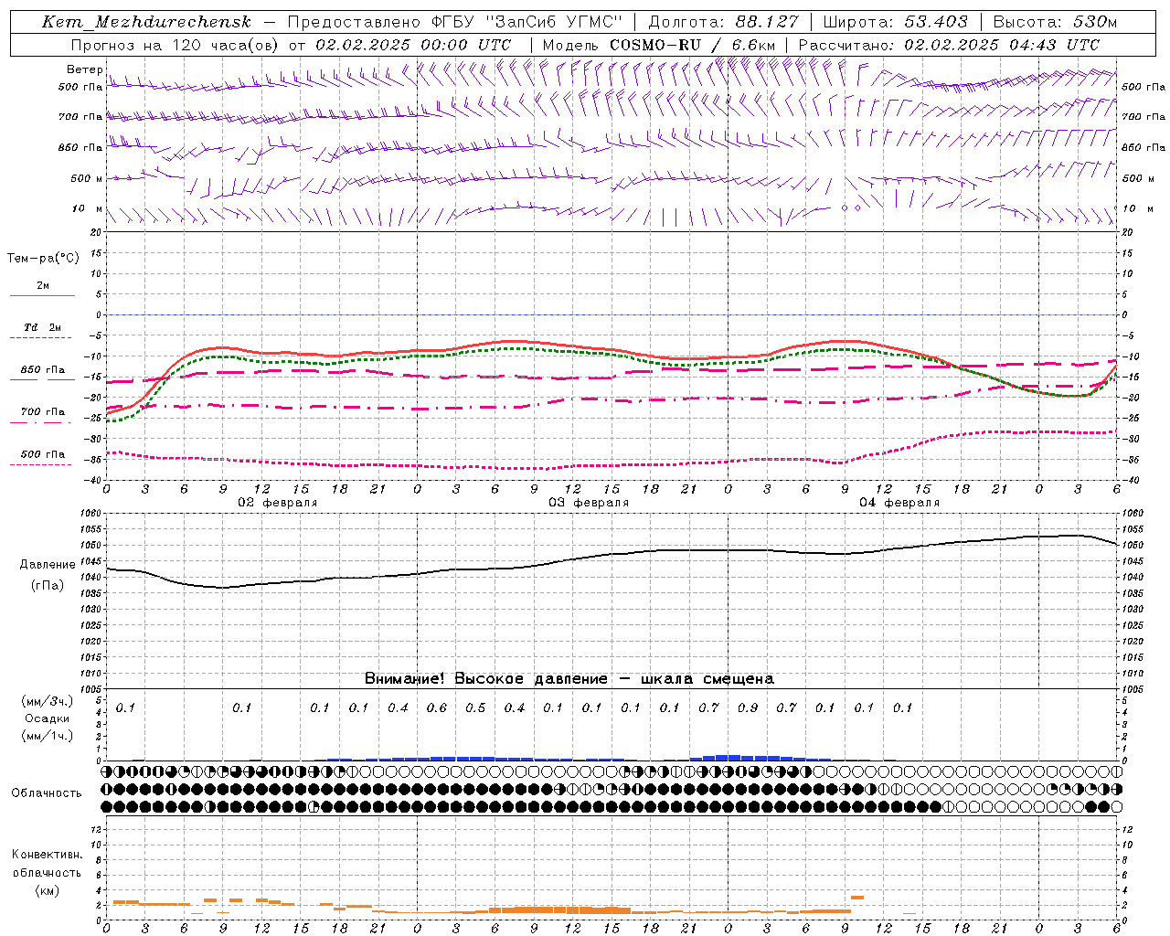Click the 10 м wind level label on the left

pyautogui.click(x=88, y=208)
